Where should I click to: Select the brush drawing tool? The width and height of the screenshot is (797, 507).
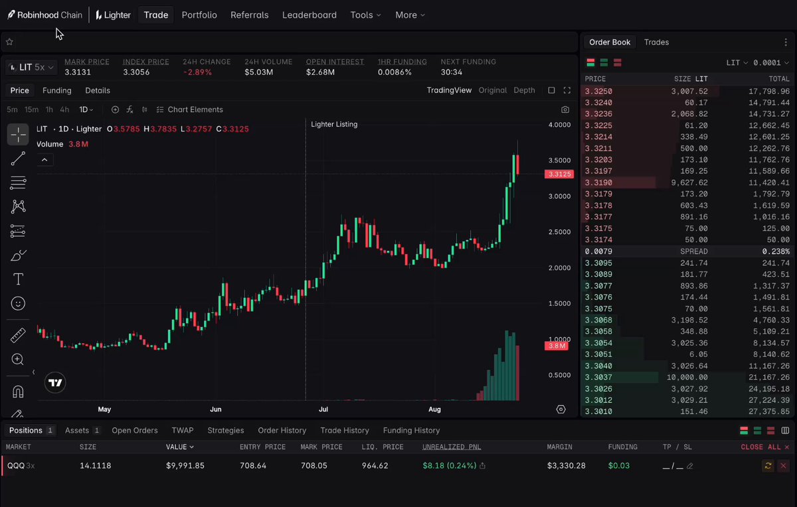(x=18, y=255)
